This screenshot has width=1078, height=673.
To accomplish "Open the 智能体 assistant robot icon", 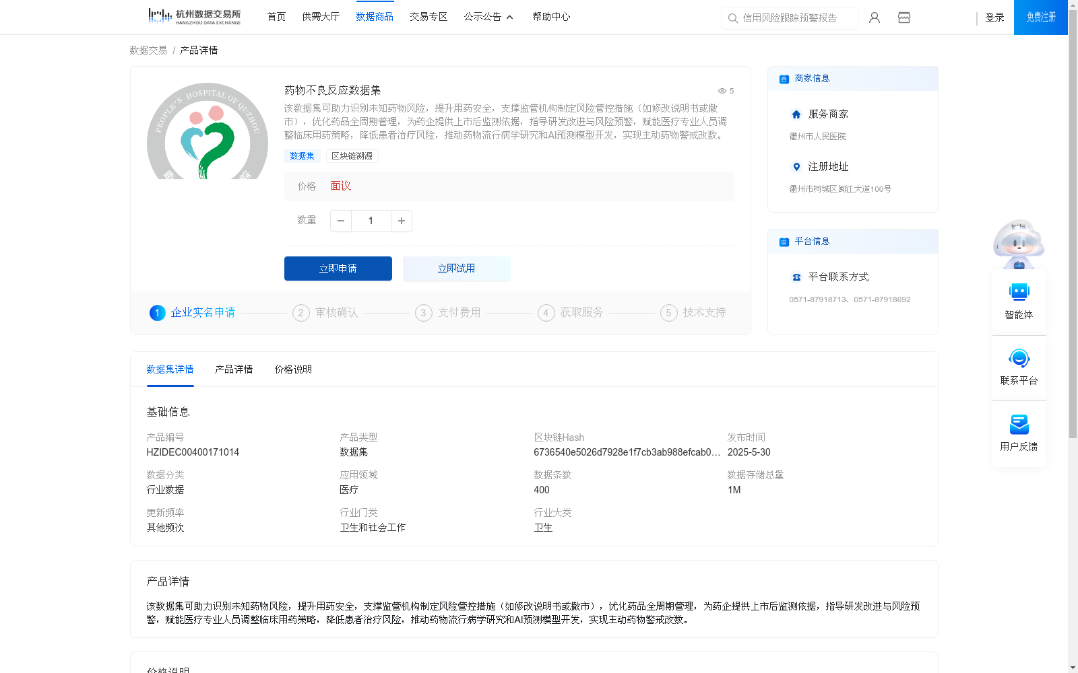I will pyautogui.click(x=1019, y=292).
